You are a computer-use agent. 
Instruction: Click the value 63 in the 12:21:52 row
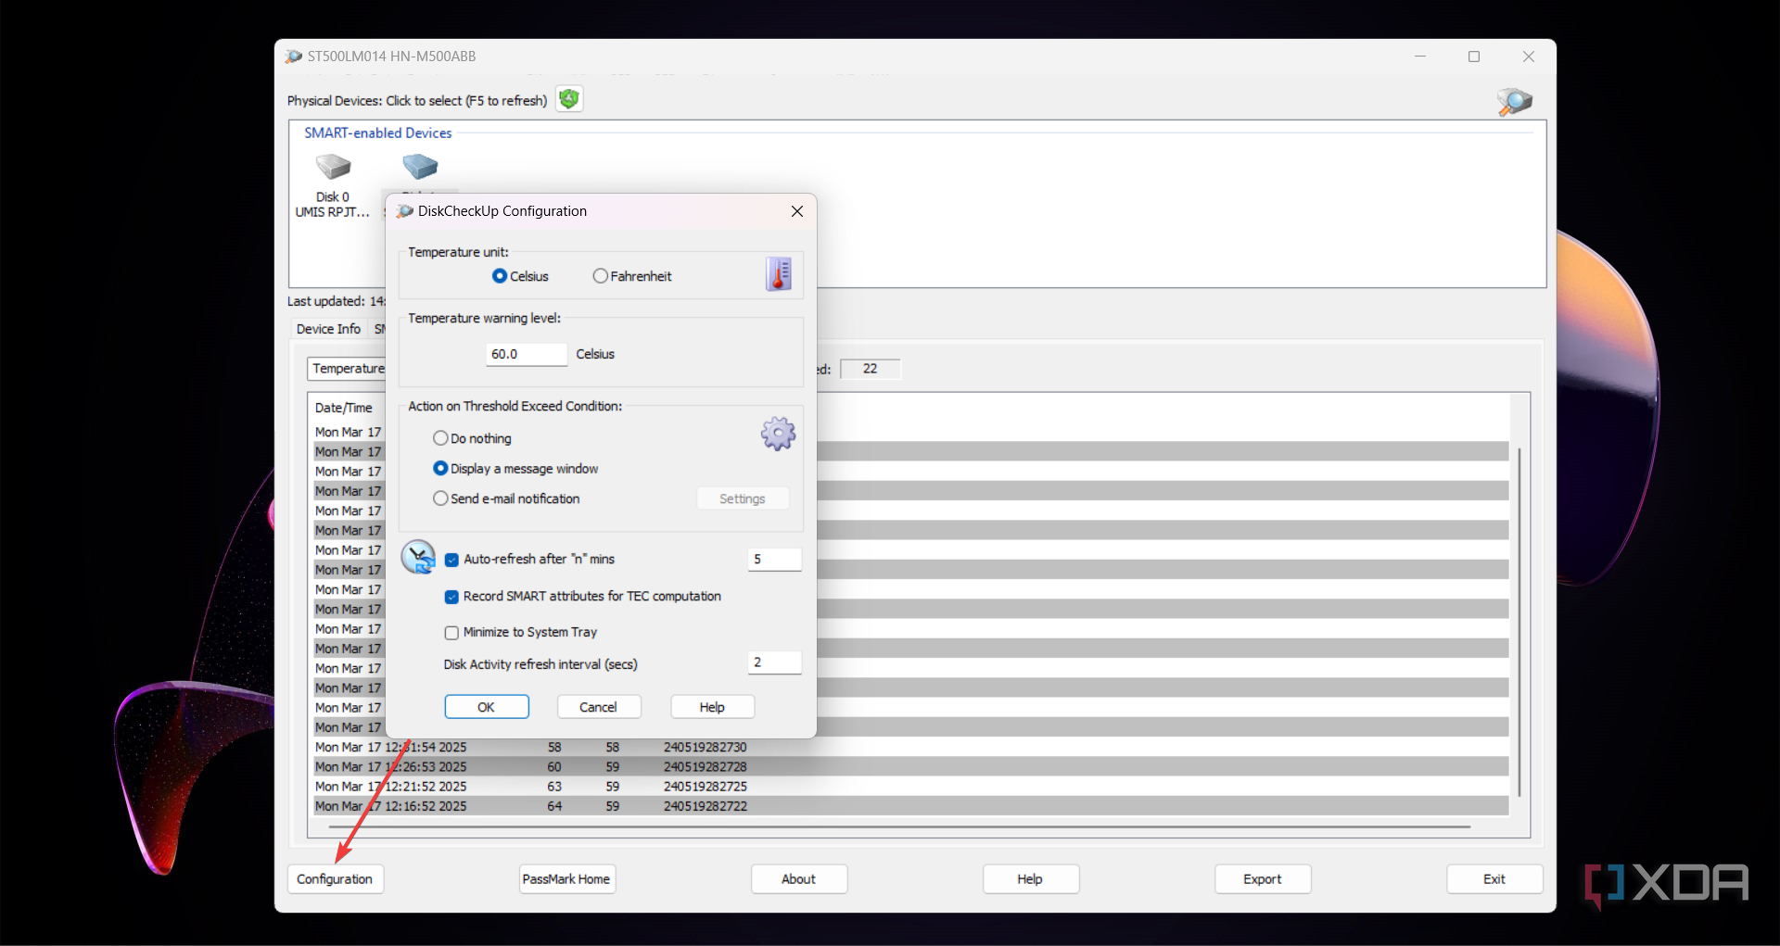click(554, 787)
